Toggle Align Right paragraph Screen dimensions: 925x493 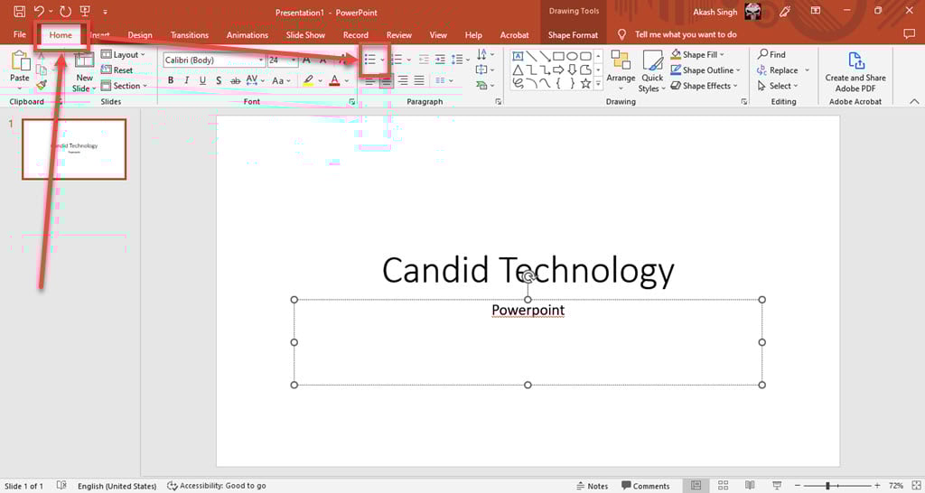point(402,80)
